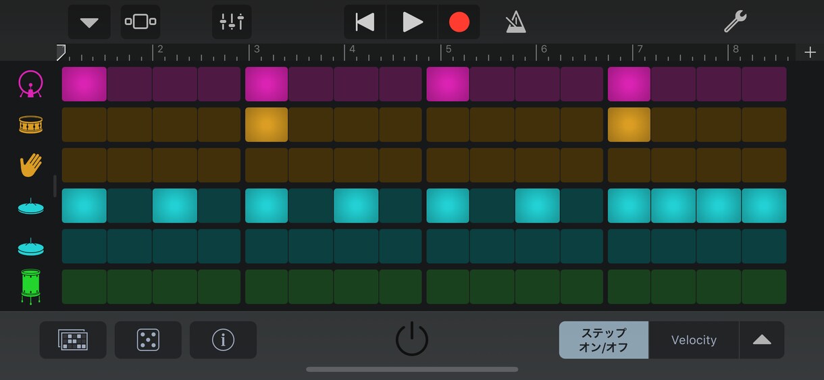Turn off the kick step at bar 7
The width and height of the screenshot is (824, 380).
tap(629, 84)
